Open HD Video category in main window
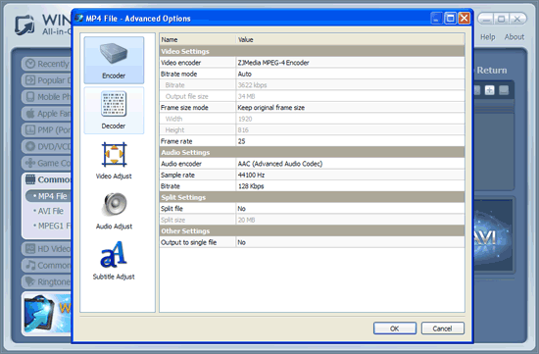This screenshot has width=539, height=354. 47,249
